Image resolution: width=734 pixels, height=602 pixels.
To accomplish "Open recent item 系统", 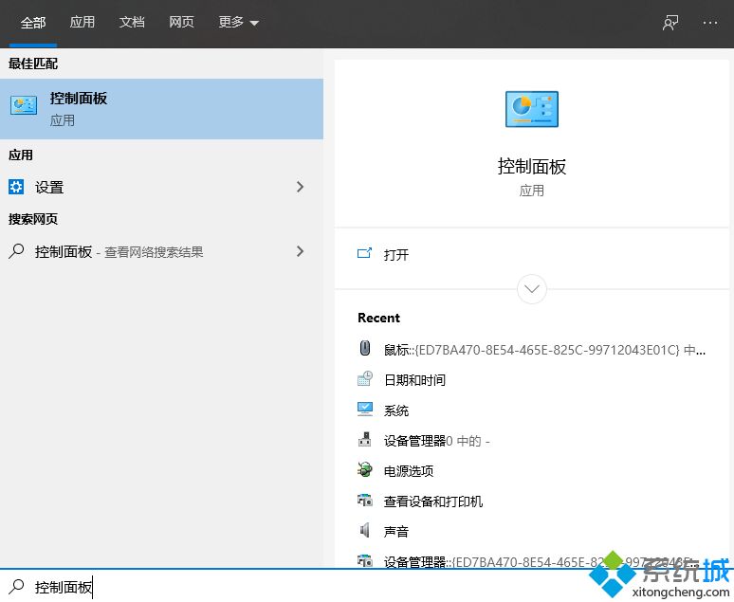I will coord(396,410).
